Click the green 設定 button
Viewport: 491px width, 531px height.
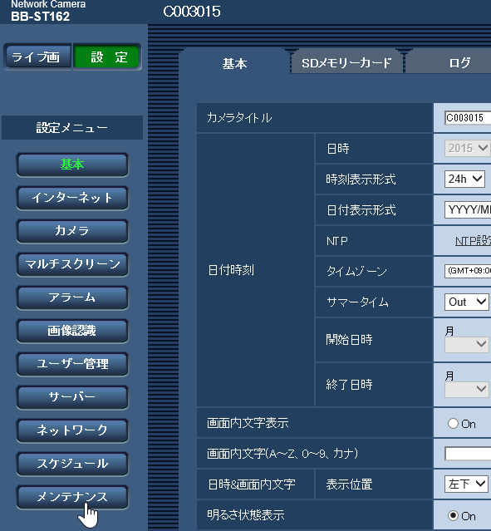(106, 57)
